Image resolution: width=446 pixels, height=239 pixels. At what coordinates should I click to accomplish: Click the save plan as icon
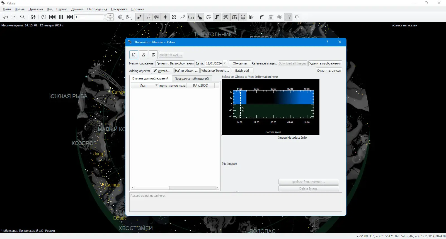pyautogui.click(x=153, y=55)
